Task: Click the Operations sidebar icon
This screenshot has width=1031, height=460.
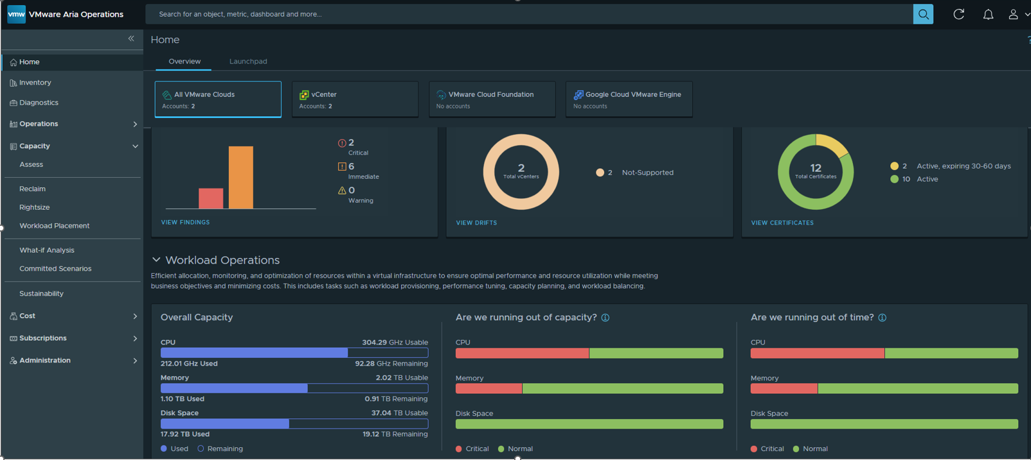Action: point(13,124)
